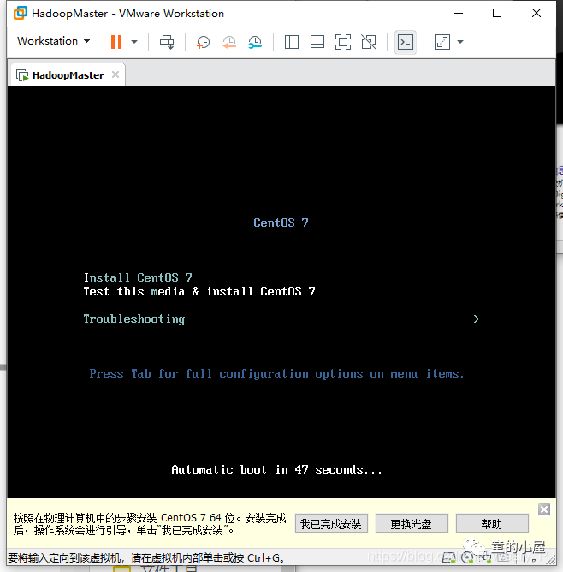Click the 我已完成安装 button
This screenshot has width=563, height=572.
[331, 524]
